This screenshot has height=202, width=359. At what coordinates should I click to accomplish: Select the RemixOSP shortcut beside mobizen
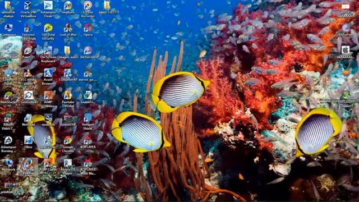coord(68,118)
